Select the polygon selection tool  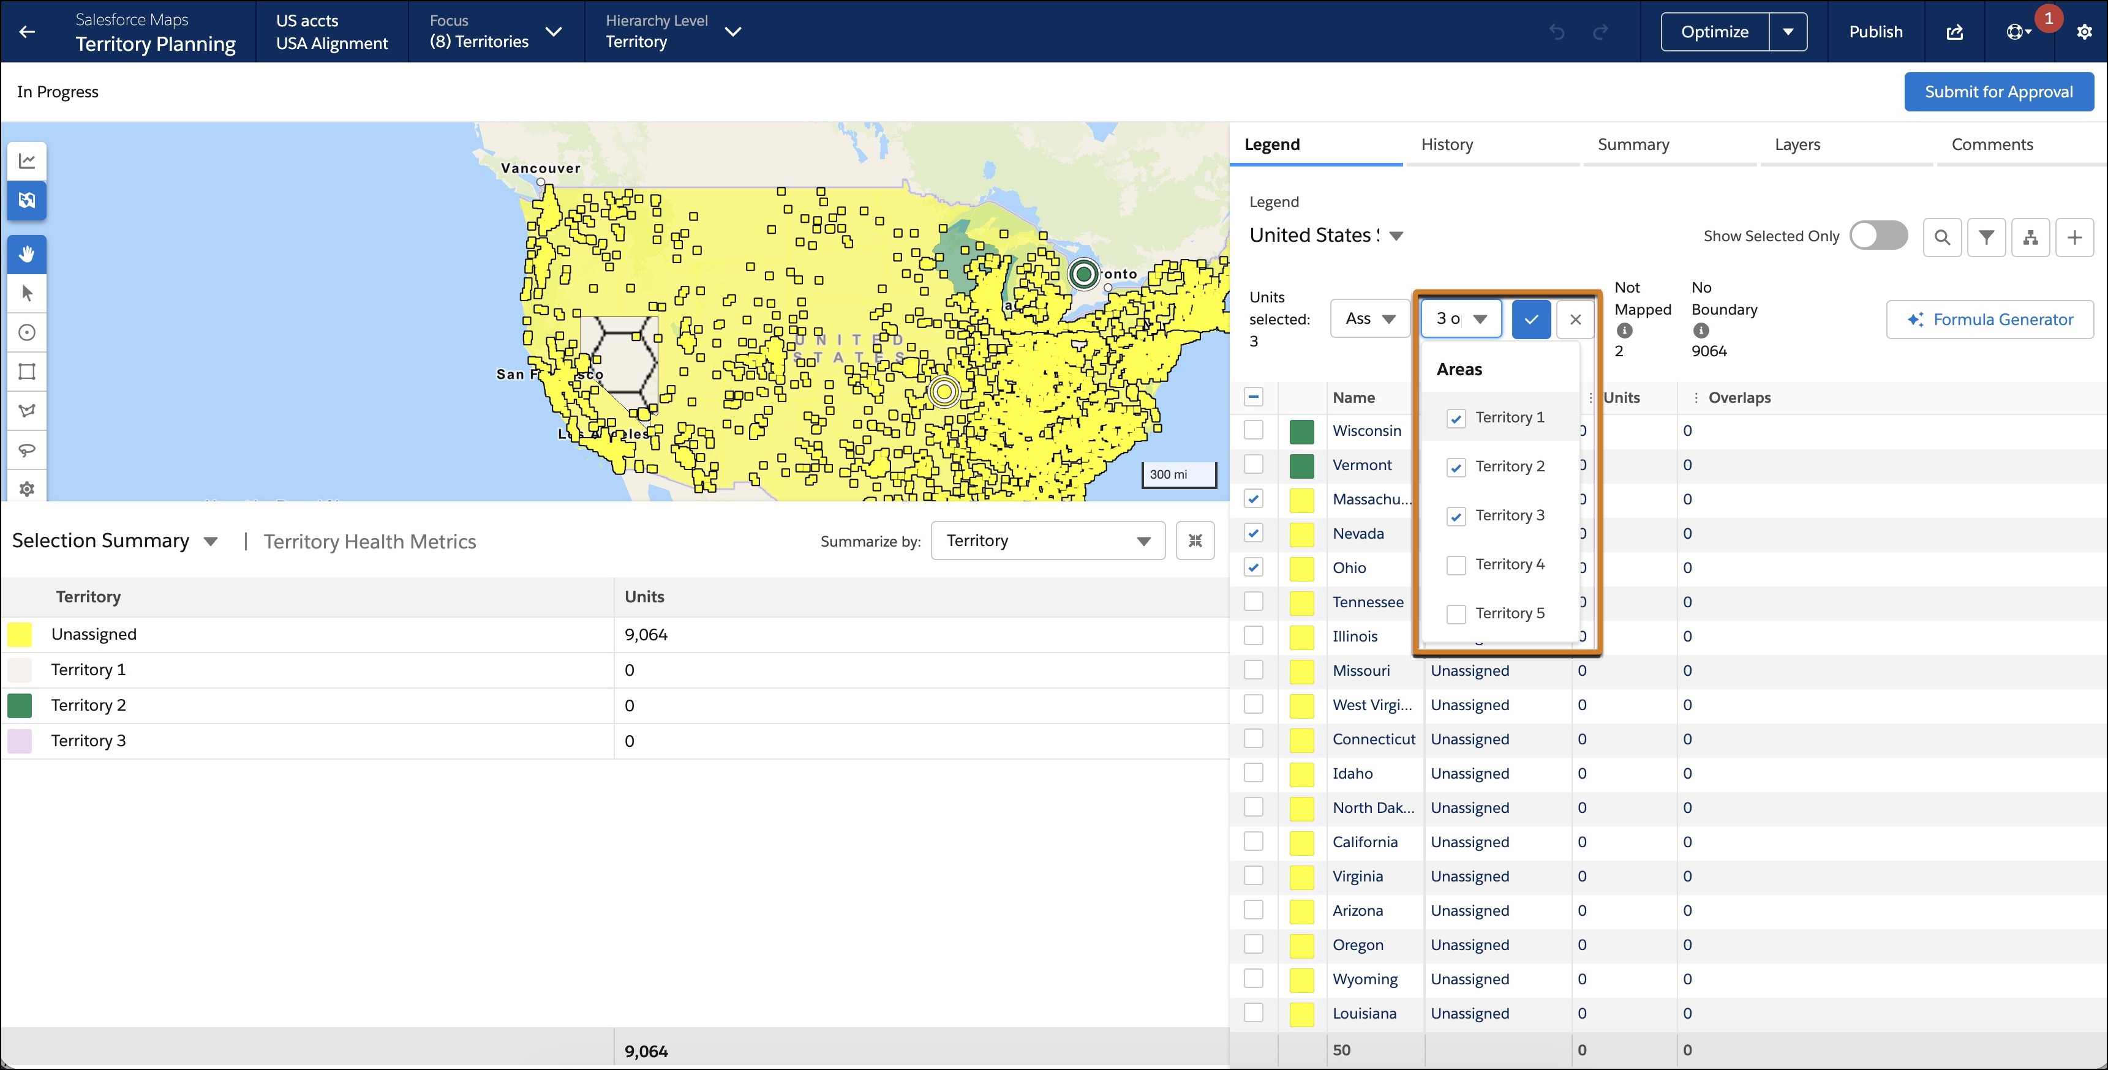pyautogui.click(x=27, y=411)
